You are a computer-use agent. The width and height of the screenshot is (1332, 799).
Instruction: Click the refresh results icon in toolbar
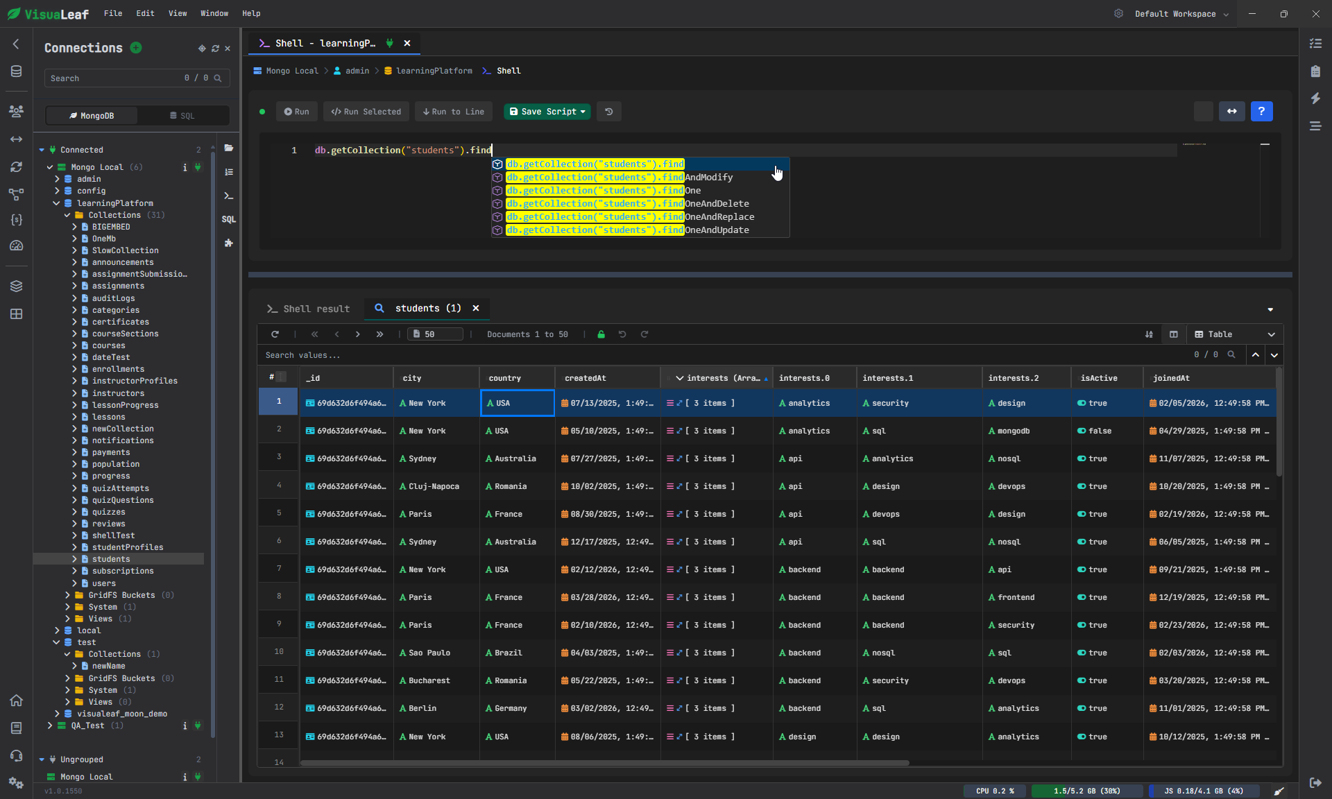(275, 334)
